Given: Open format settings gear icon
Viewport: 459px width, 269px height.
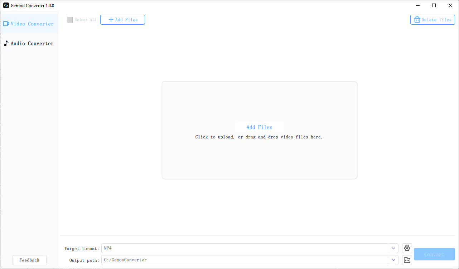Looking at the screenshot, I should (407, 248).
